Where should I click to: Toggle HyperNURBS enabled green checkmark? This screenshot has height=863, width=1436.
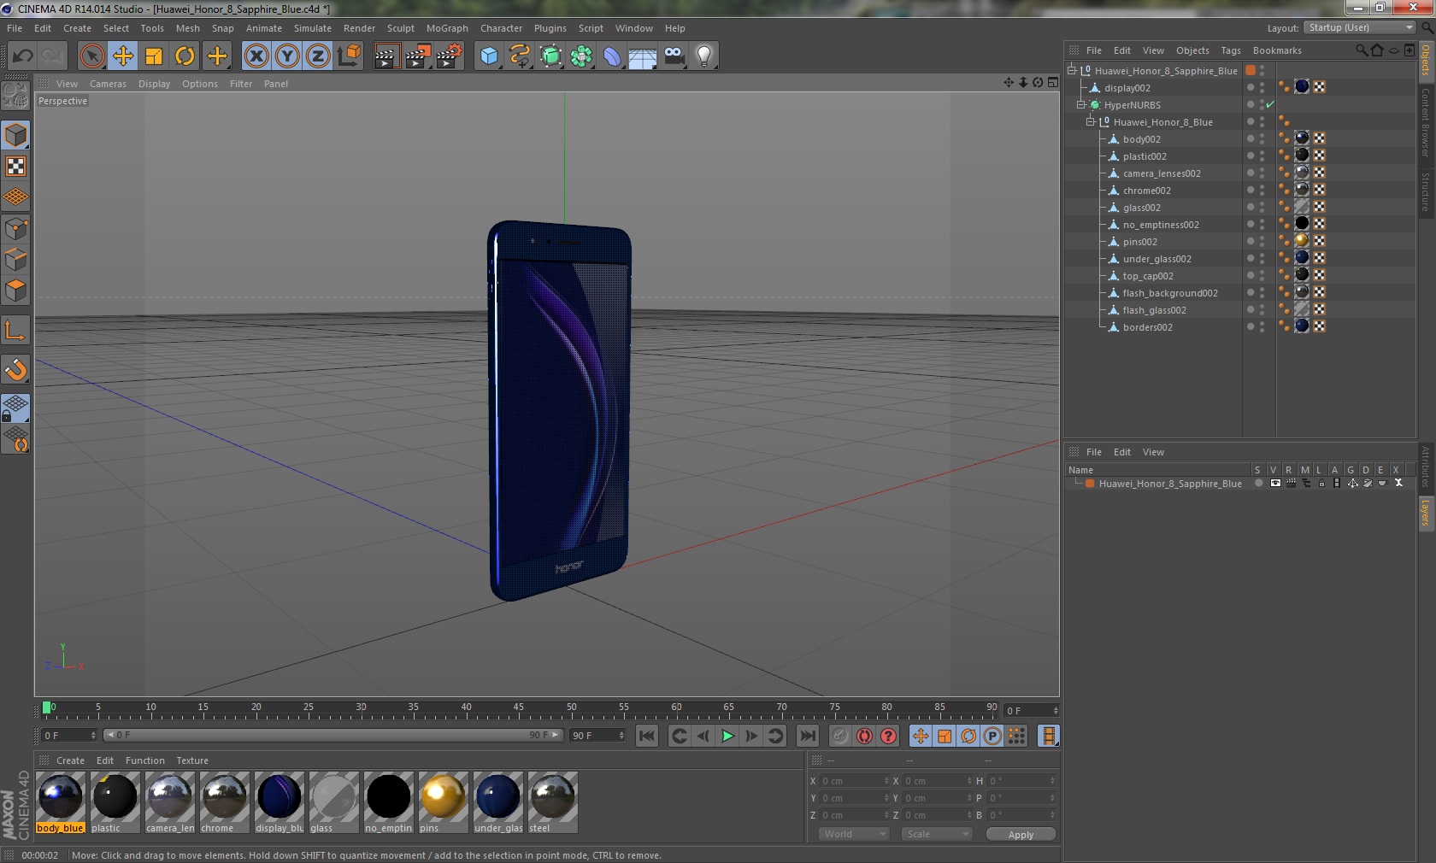click(x=1270, y=104)
